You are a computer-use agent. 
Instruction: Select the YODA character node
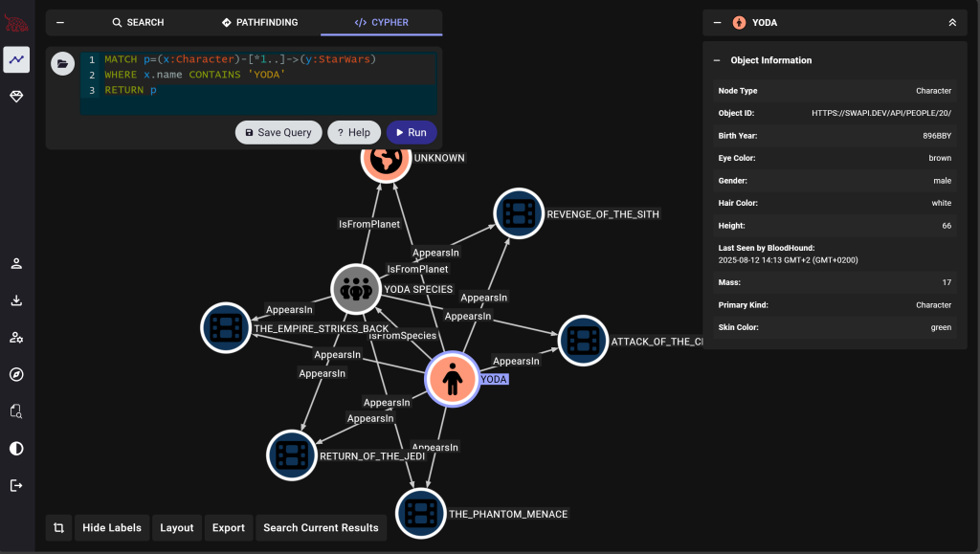click(453, 379)
